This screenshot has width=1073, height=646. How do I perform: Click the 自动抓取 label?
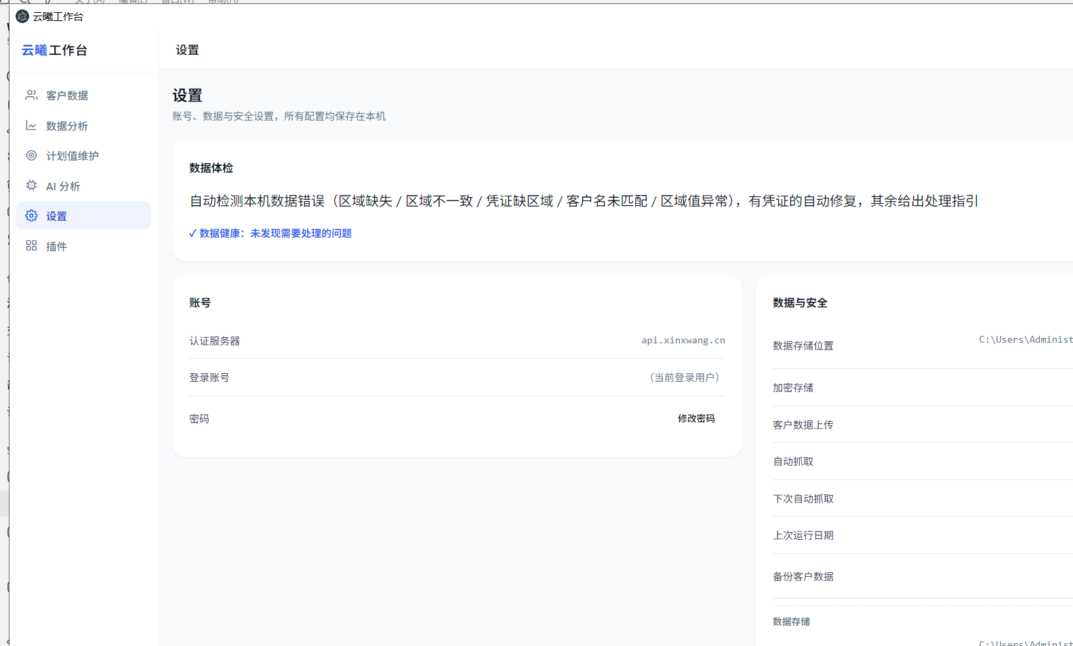coord(793,461)
